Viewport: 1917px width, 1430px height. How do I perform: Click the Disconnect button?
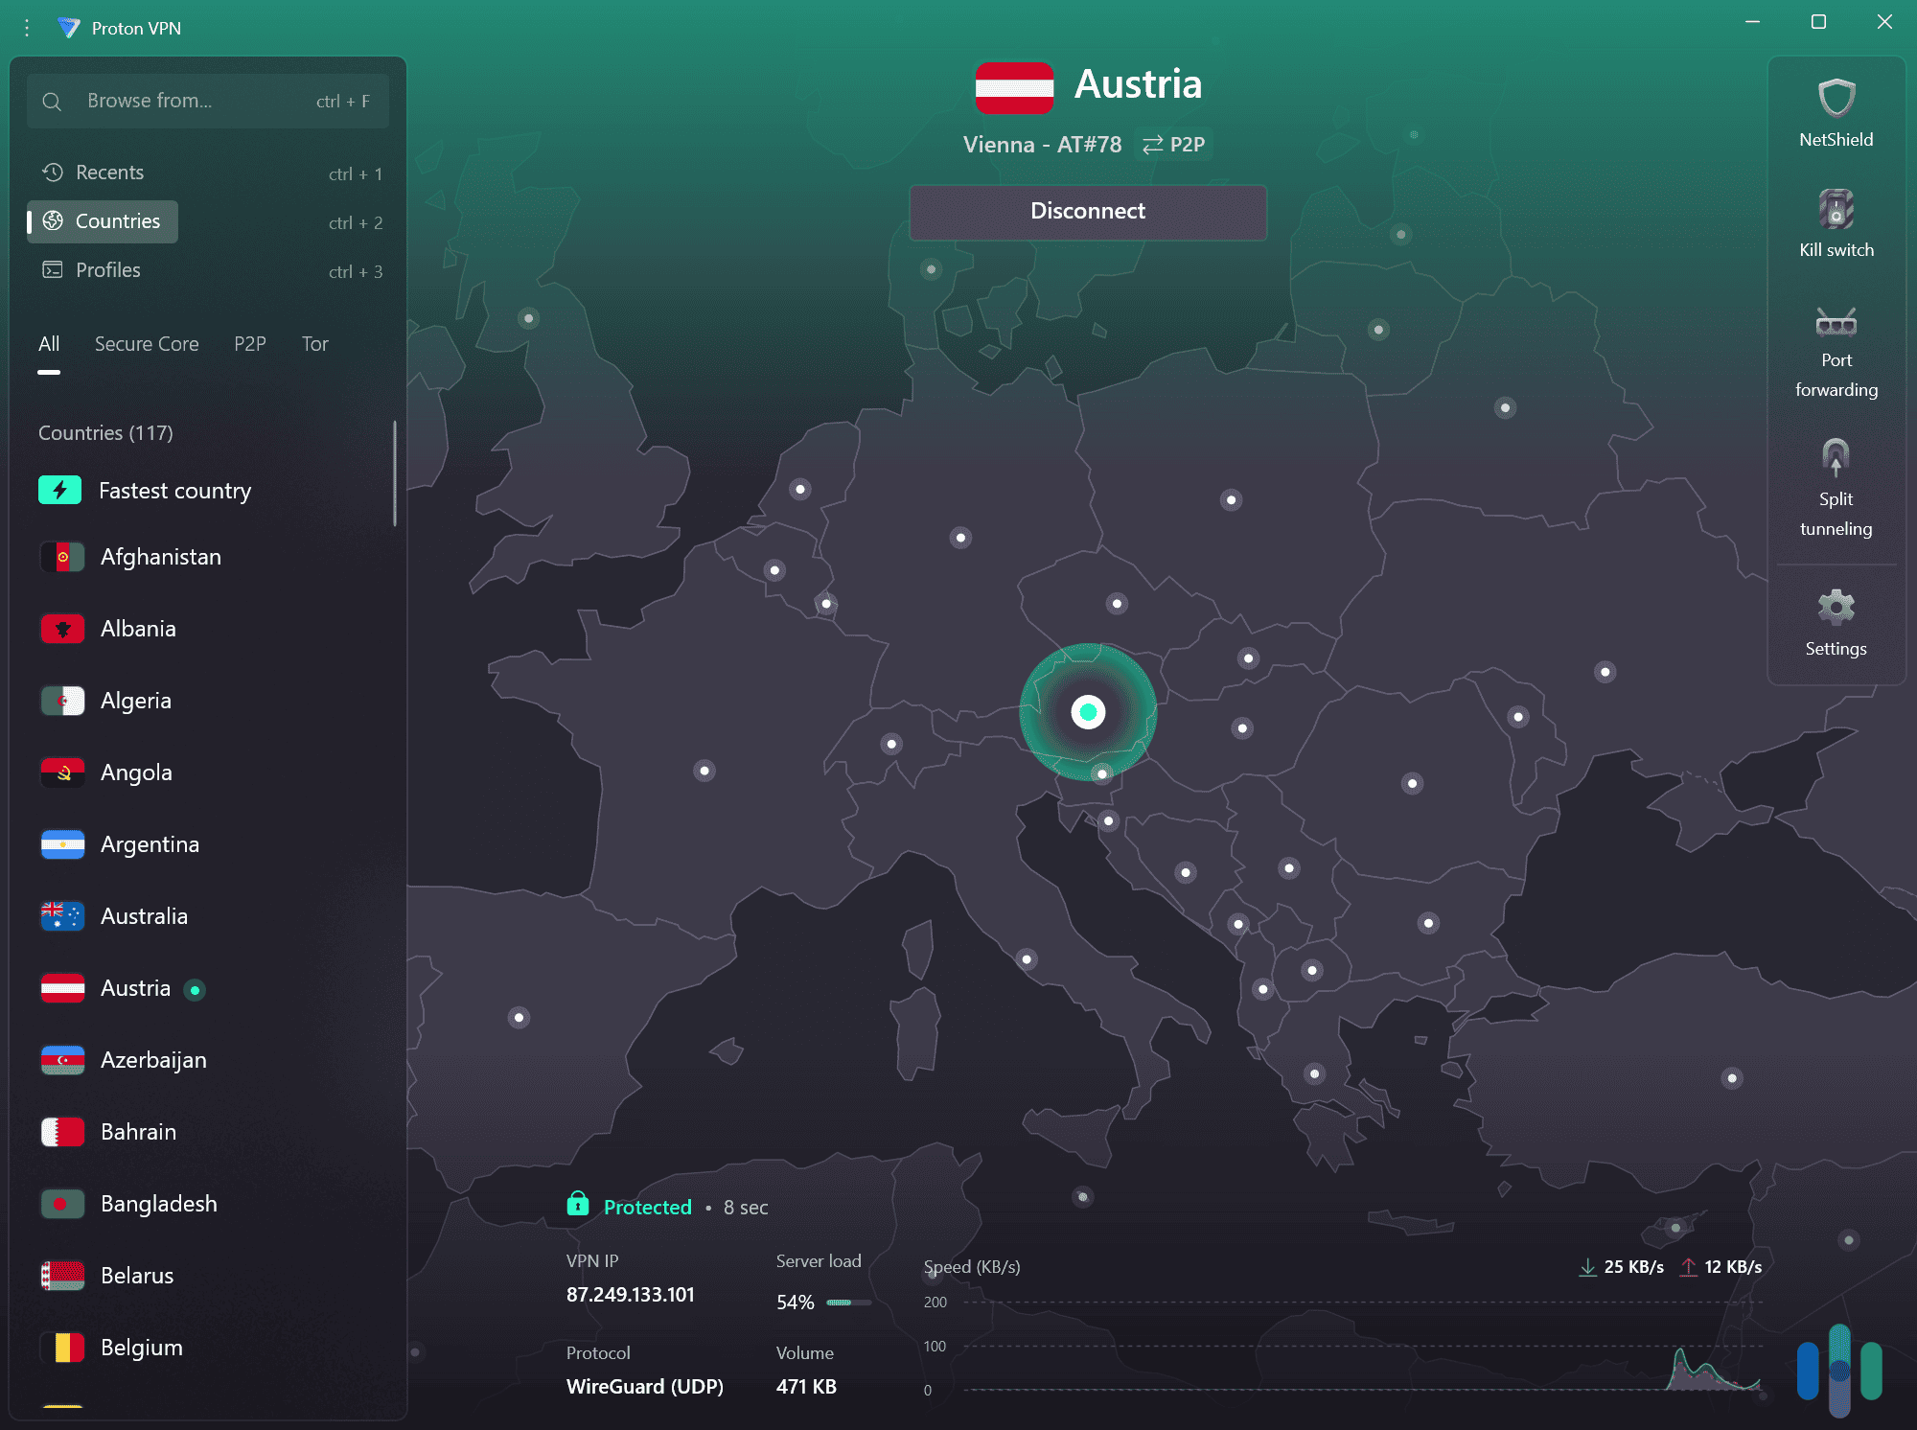pyautogui.click(x=1087, y=212)
